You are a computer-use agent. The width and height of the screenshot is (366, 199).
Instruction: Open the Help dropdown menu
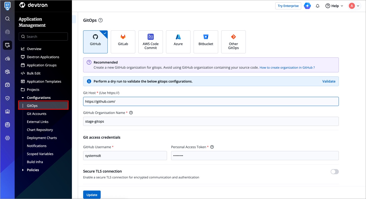[x=334, y=6]
